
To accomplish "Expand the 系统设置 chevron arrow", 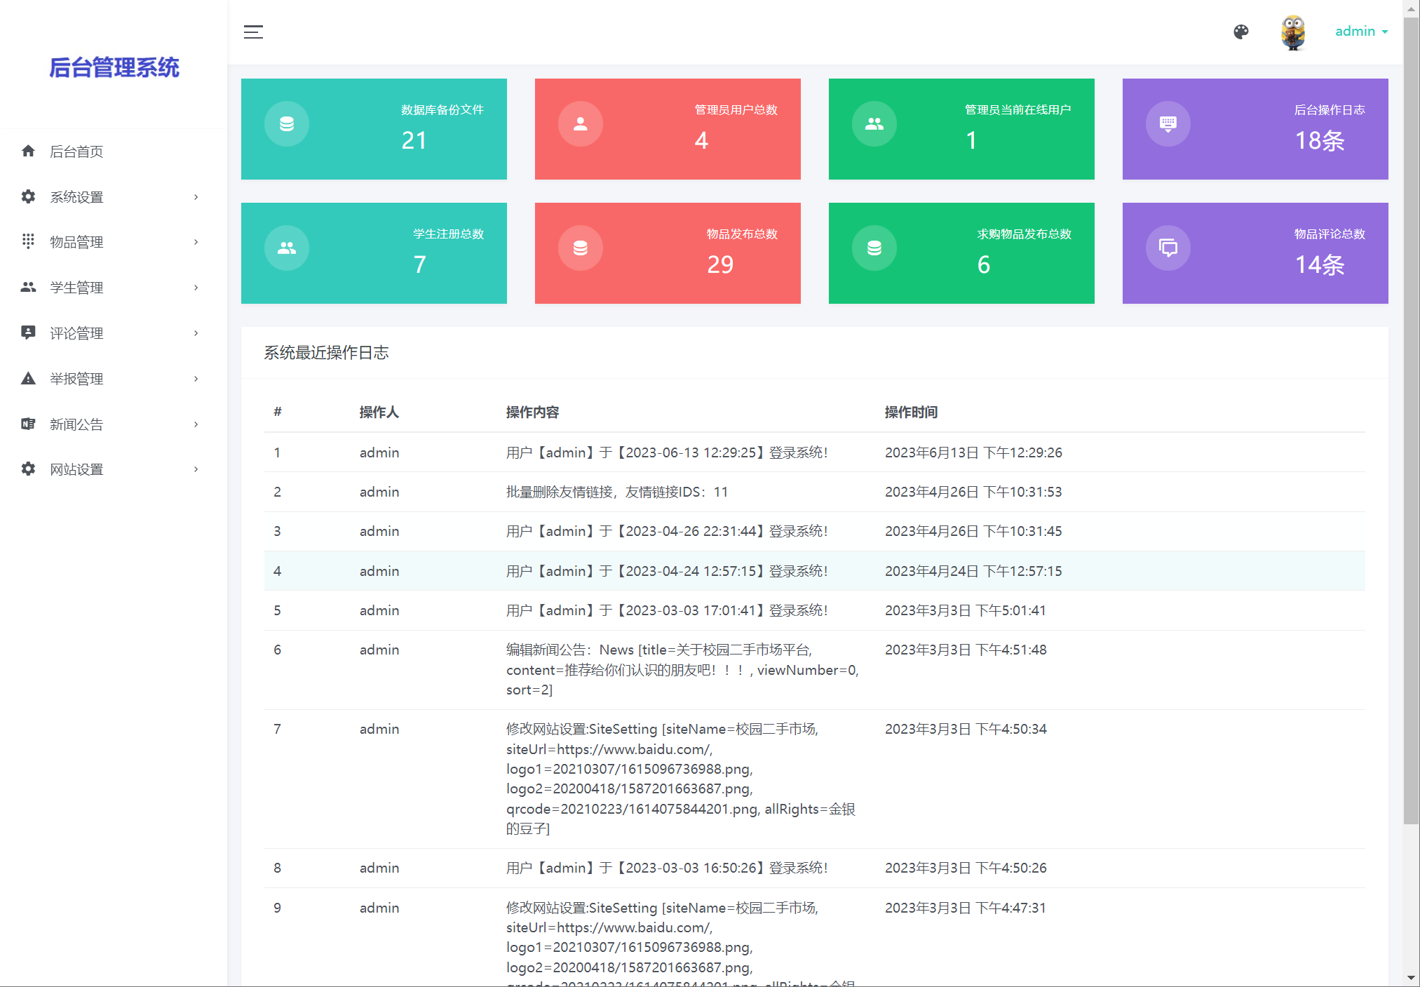I will click(x=196, y=197).
